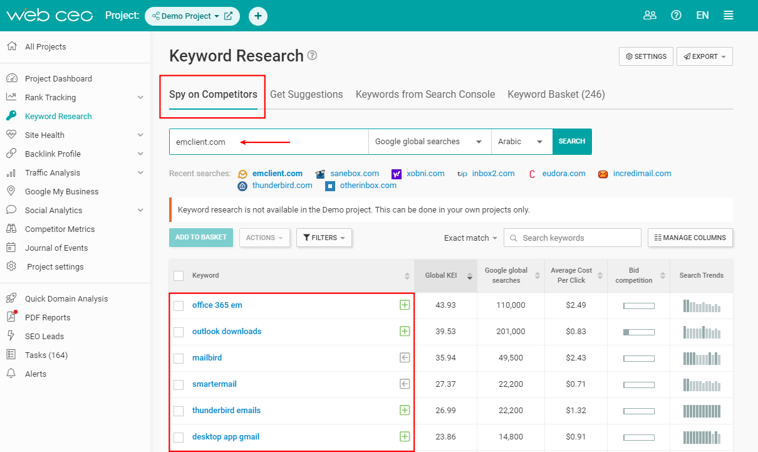Click the Google My Business pin icon
Screen dimensions: 758x452
tap(11, 191)
